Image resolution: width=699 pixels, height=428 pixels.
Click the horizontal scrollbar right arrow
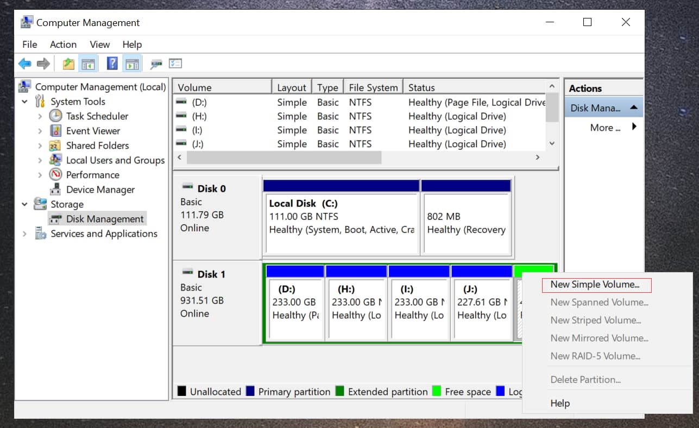point(538,158)
